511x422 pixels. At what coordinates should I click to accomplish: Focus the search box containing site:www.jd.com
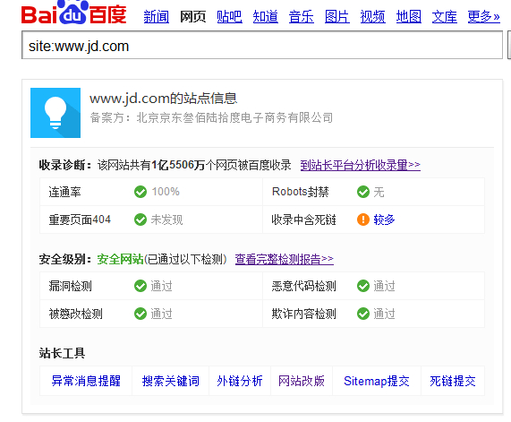pyautogui.click(x=262, y=45)
